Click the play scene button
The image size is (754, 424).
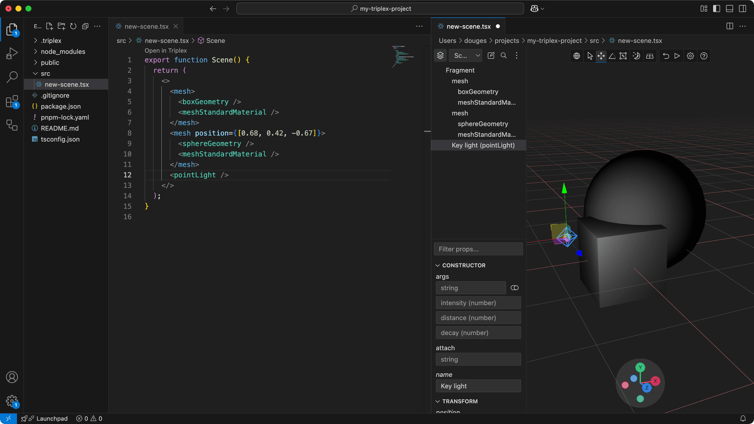click(x=677, y=56)
